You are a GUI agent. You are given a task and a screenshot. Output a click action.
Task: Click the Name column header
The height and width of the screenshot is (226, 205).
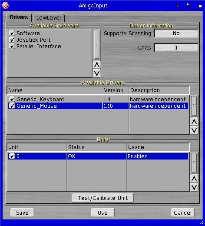(x=55, y=90)
